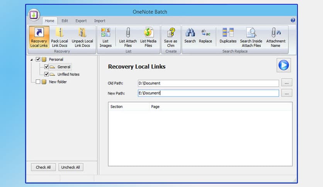Click the Check All button
This screenshot has height=187, width=323.
click(x=43, y=167)
